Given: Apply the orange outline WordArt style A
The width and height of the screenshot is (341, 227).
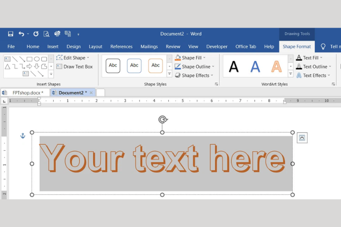Looking at the screenshot, I should 276,66.
